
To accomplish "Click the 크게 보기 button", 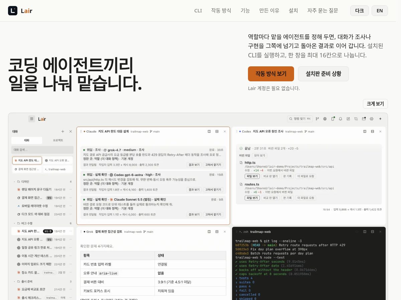I will pos(375,104).
